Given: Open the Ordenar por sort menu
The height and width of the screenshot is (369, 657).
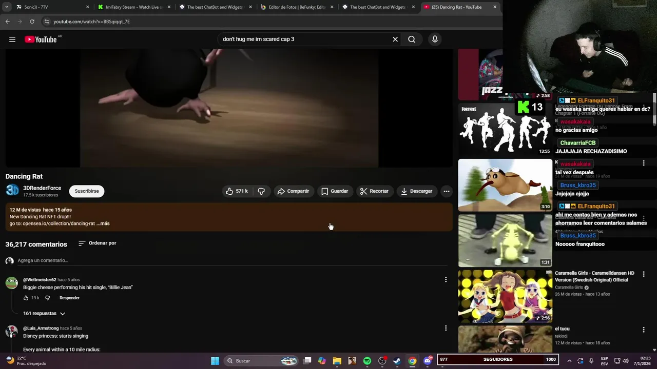Looking at the screenshot, I should [x=98, y=243].
